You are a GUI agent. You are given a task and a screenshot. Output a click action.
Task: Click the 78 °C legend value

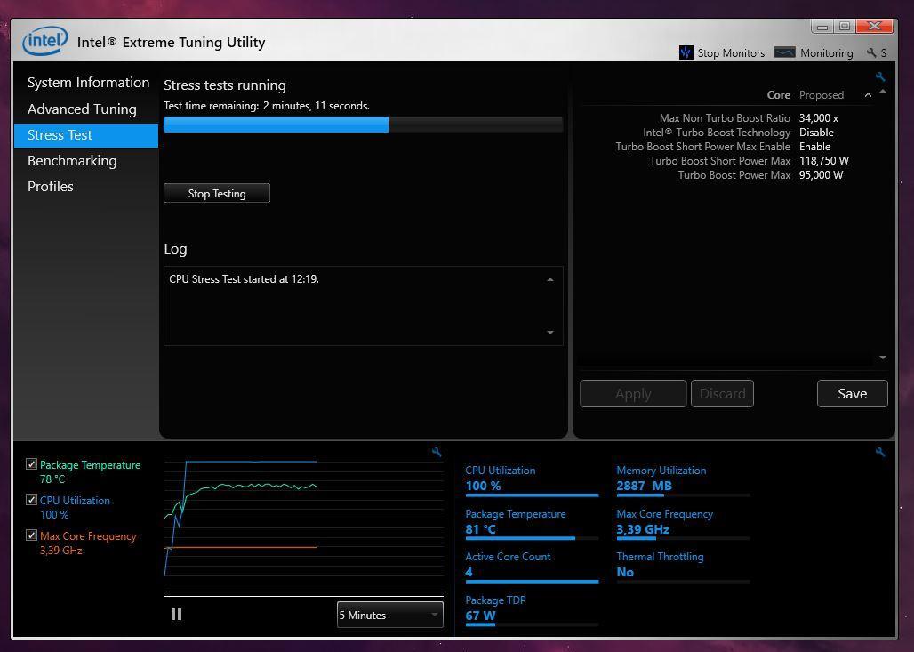tap(52, 479)
